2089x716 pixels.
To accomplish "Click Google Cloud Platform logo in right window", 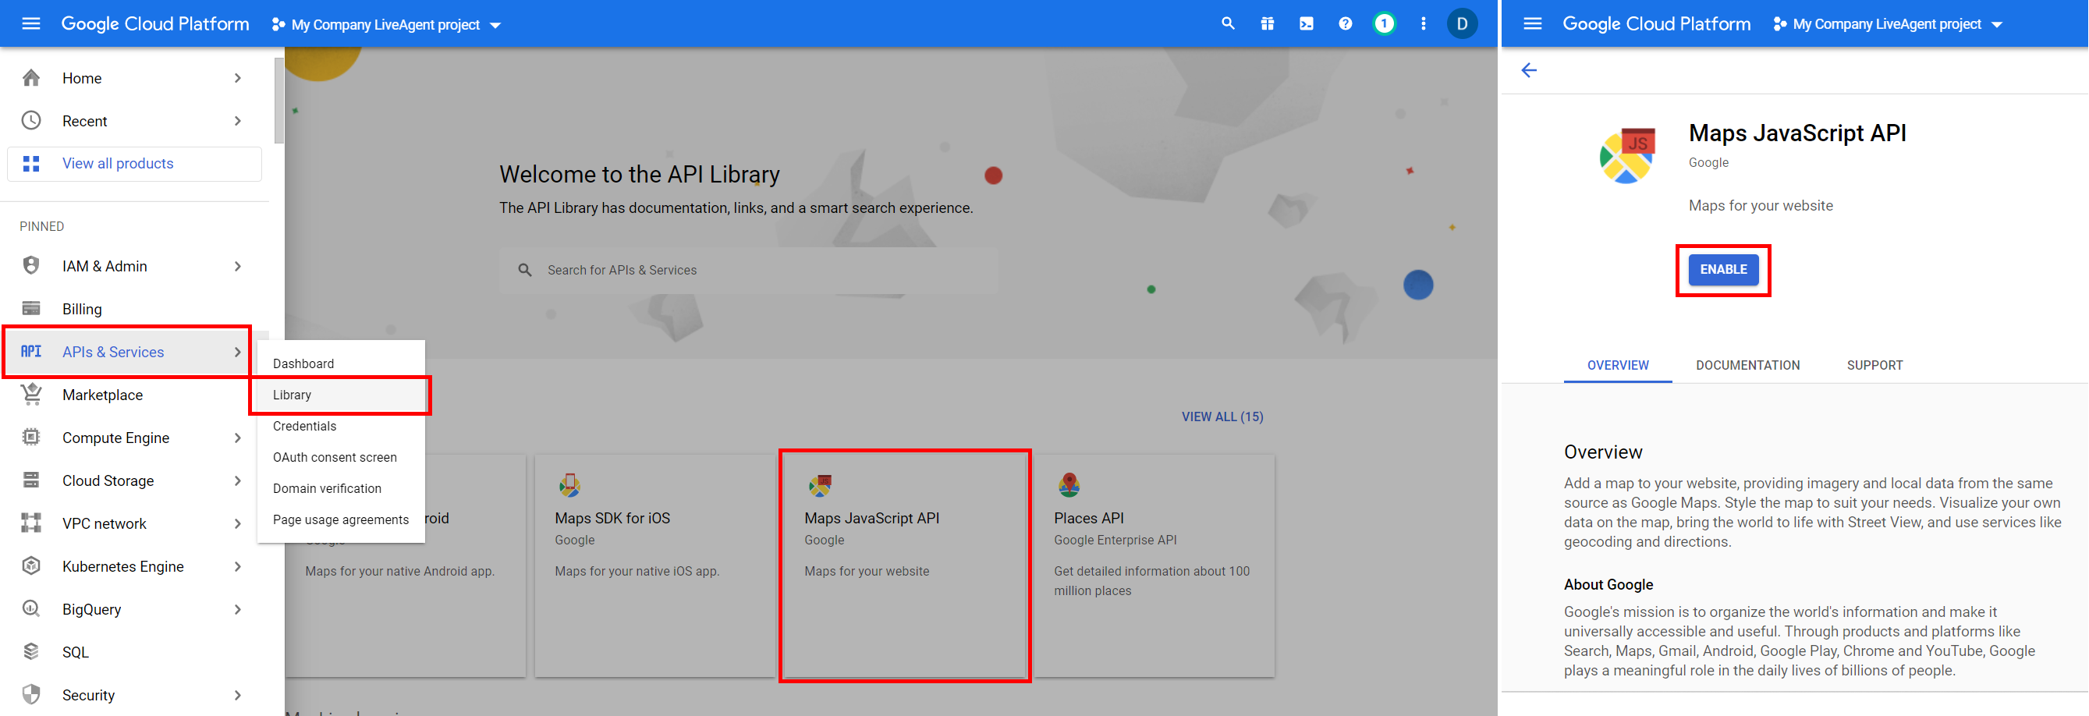I will coord(1656,24).
